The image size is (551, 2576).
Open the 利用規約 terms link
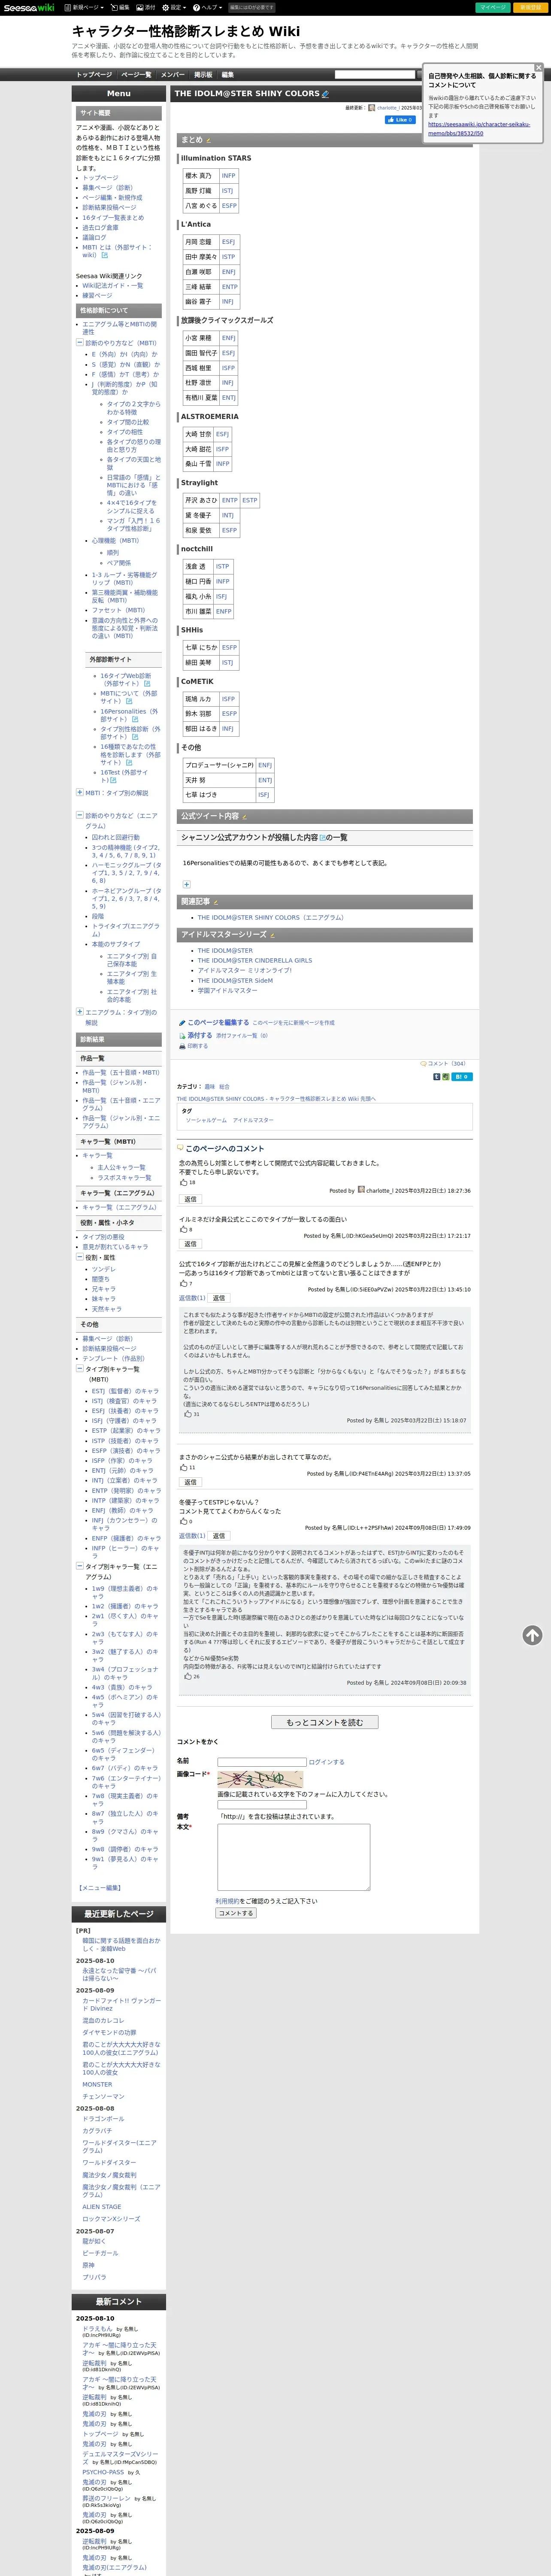pyautogui.click(x=227, y=1901)
